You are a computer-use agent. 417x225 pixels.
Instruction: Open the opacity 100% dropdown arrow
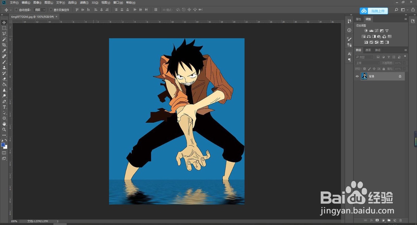point(404,63)
